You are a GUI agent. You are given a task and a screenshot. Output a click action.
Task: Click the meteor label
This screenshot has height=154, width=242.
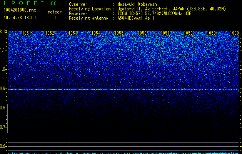coord(55,12)
